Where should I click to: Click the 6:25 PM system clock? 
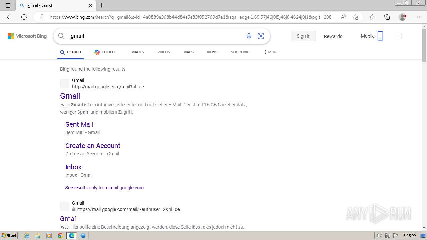tap(410, 236)
